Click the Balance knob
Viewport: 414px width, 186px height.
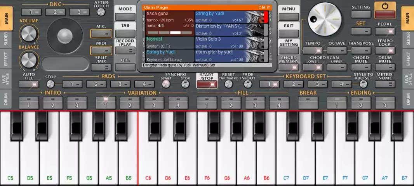(x=29, y=60)
